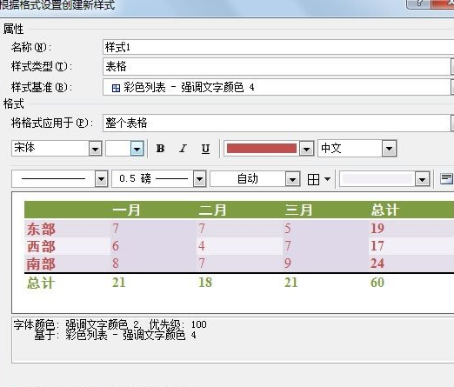454x387 pixels.
Task: Click the 样式基准(B) label
Action: coord(42,87)
